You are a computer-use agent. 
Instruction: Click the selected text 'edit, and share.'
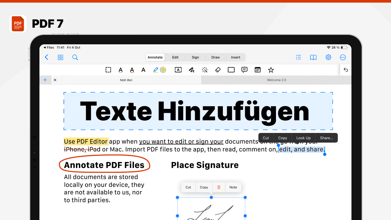(302, 149)
